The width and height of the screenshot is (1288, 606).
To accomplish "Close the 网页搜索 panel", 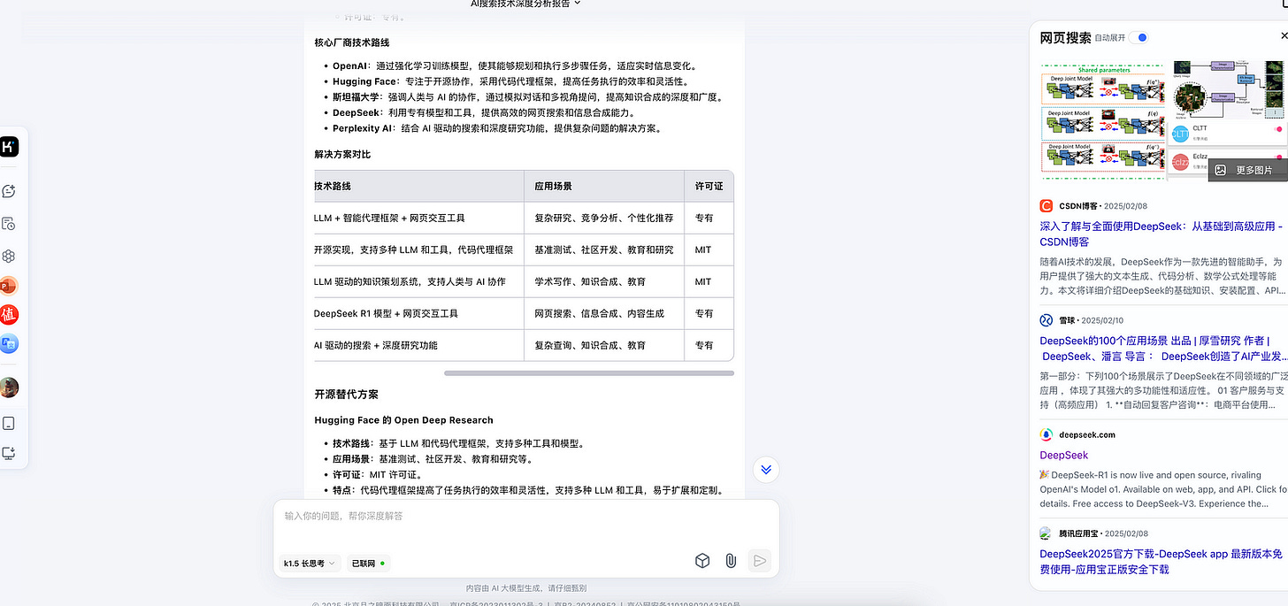I will (1284, 37).
